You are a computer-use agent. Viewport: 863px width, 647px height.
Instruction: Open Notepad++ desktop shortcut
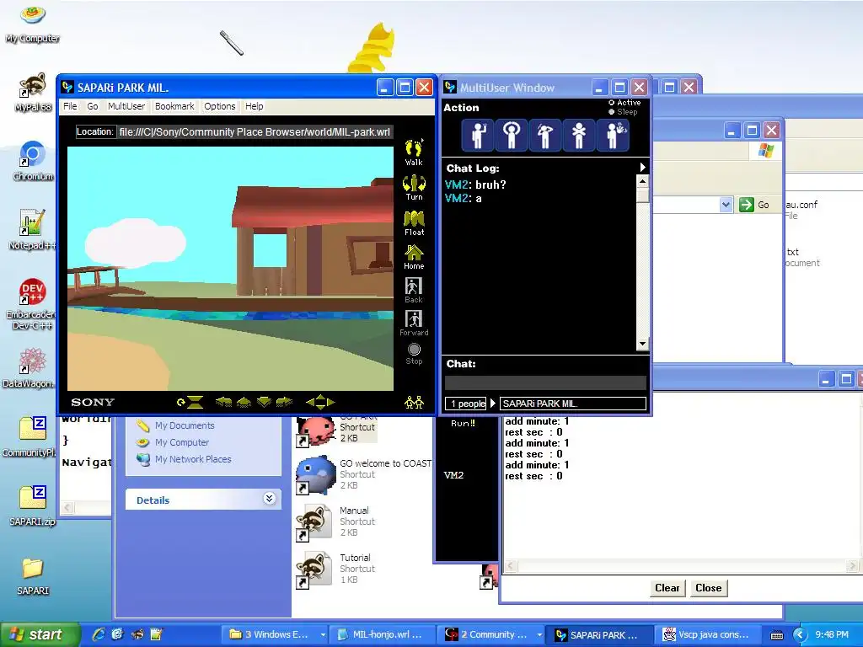click(32, 230)
